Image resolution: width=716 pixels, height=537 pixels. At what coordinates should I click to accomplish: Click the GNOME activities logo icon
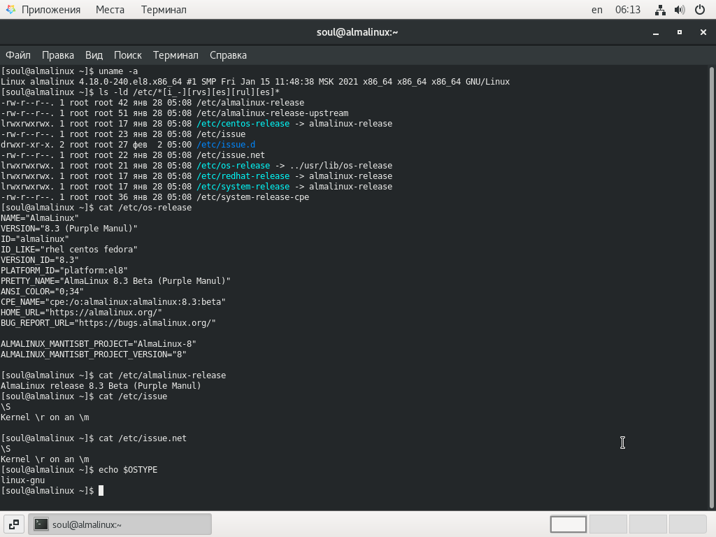pos(11,10)
